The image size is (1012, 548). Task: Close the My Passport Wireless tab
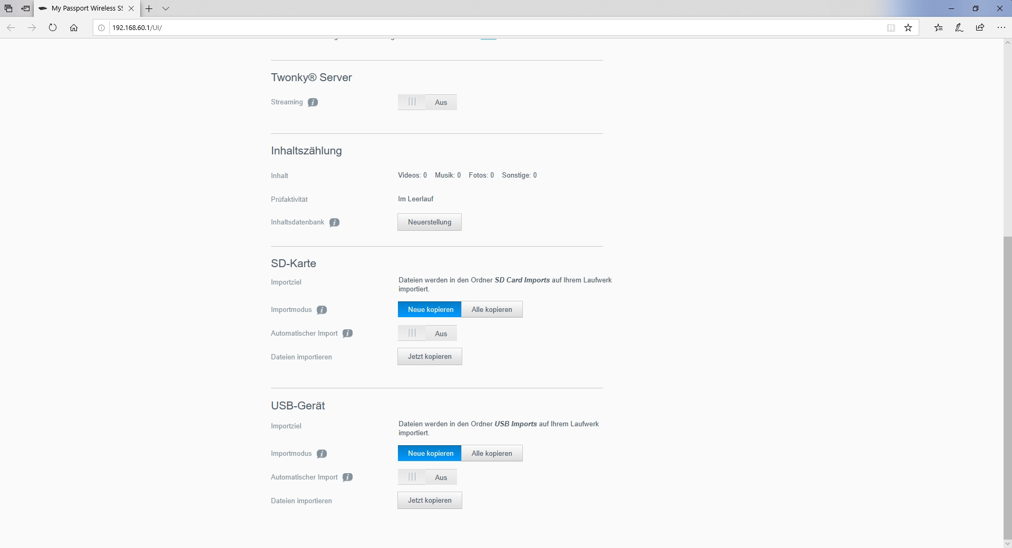point(131,8)
